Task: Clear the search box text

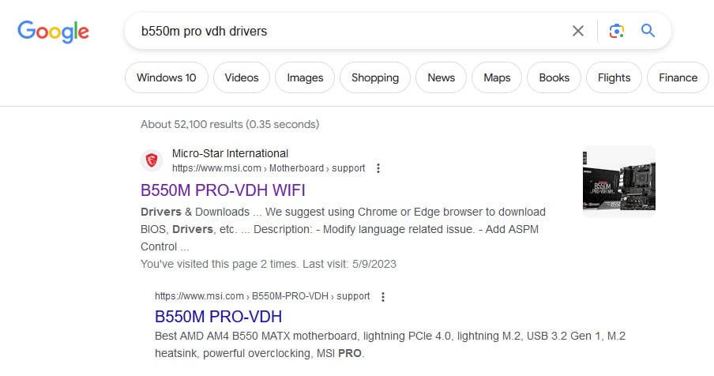Action: pyautogui.click(x=578, y=32)
